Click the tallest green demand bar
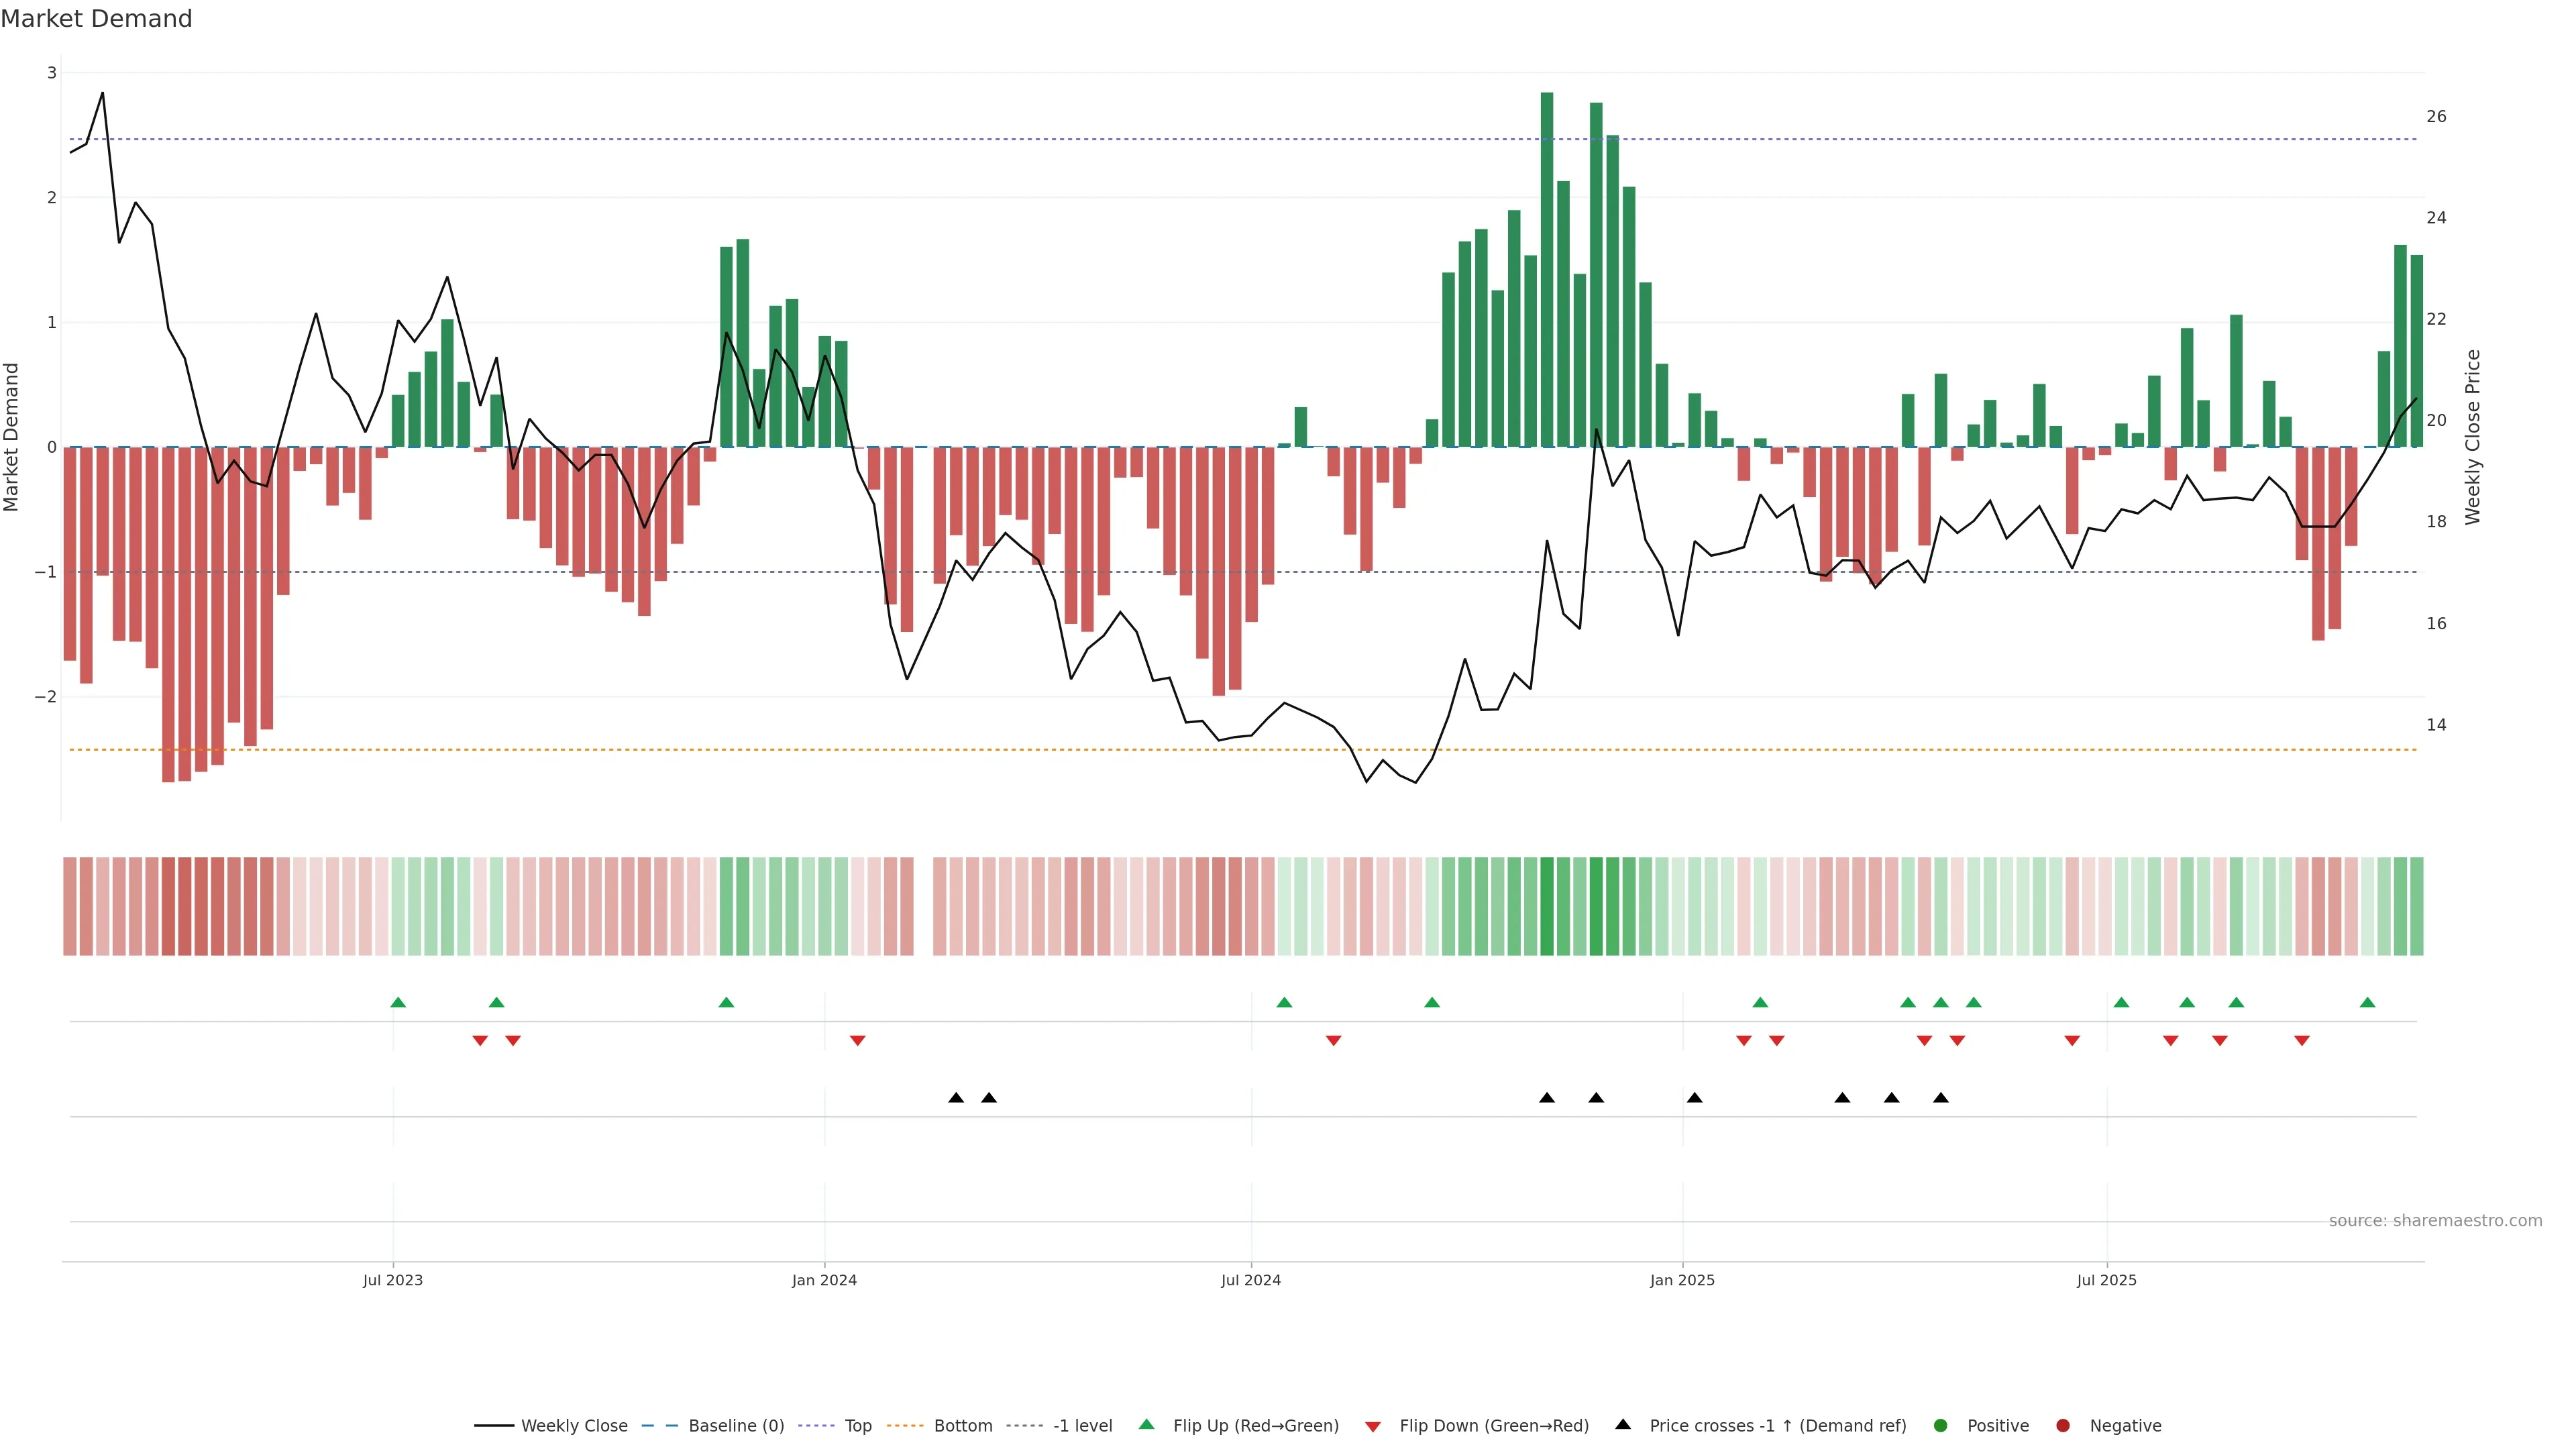 (x=1547, y=270)
